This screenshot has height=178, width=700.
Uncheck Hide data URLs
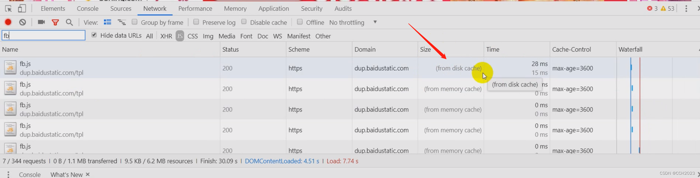(x=94, y=35)
